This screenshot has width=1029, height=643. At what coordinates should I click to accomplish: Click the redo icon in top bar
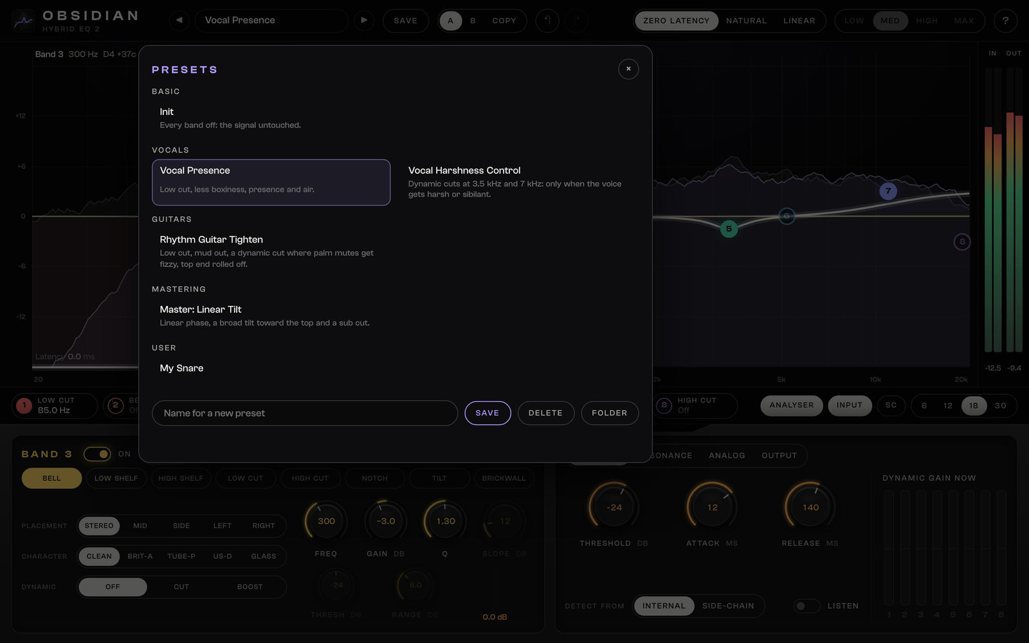[577, 21]
